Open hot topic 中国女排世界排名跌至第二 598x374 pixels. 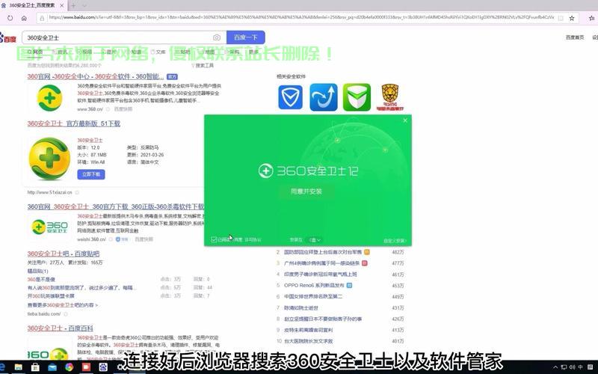[313, 296]
